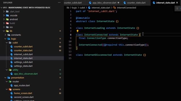The height and width of the screenshot is (101, 181).
Task: Collapse the logic folder chevron
Action: point(5,39)
